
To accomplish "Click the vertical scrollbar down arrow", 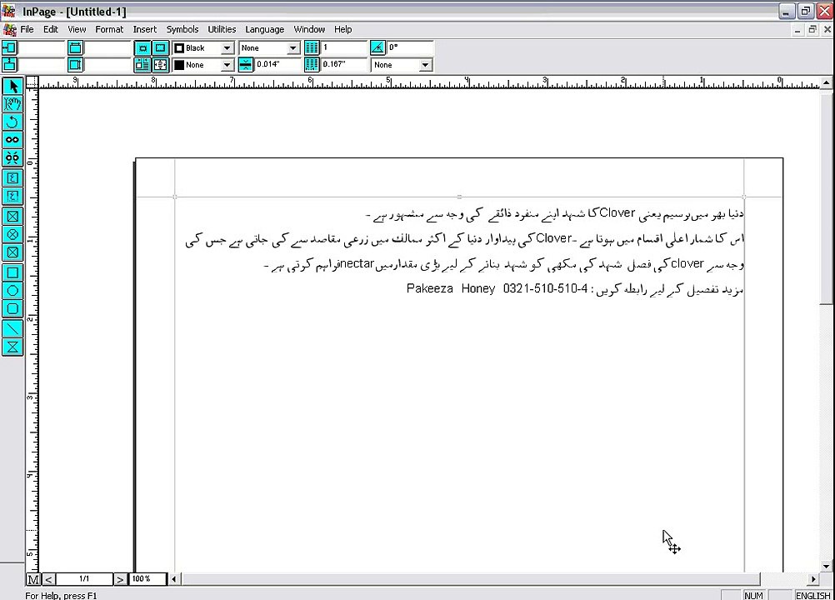I will click(x=826, y=567).
